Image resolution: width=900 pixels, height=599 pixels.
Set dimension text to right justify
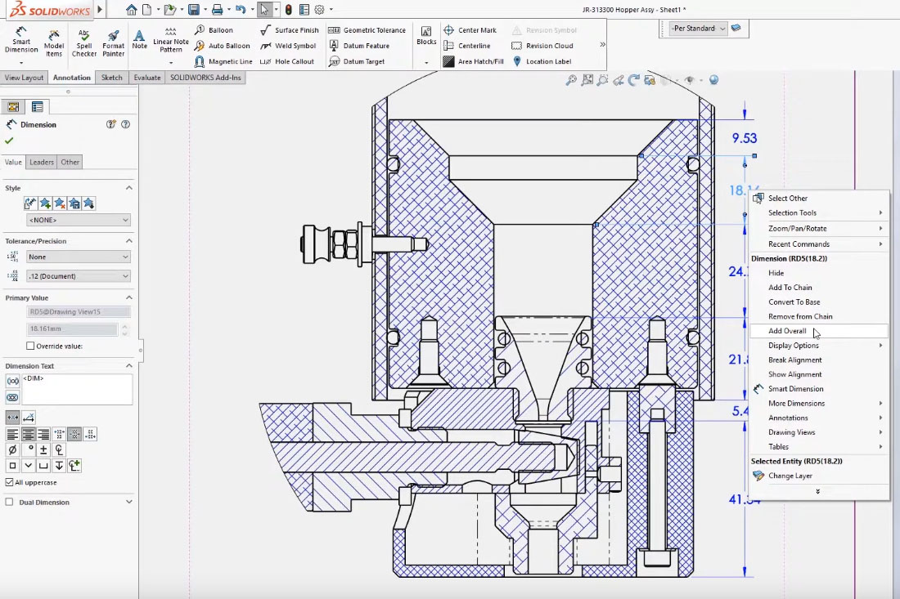[43, 434]
